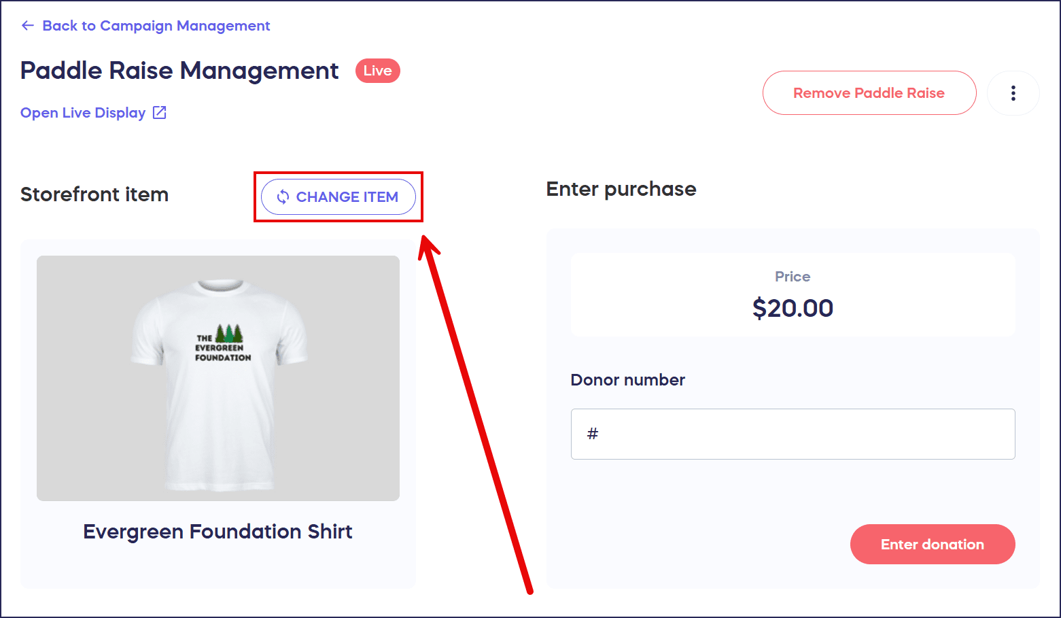Click the back arrow icon

coord(27,26)
